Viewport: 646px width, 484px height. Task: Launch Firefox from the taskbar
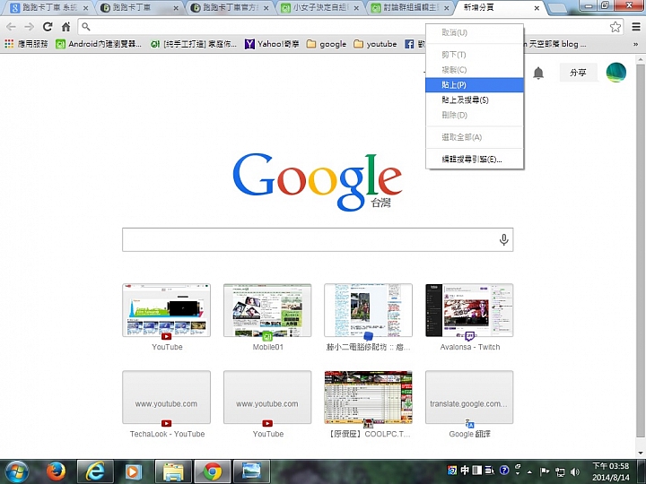click(x=56, y=471)
